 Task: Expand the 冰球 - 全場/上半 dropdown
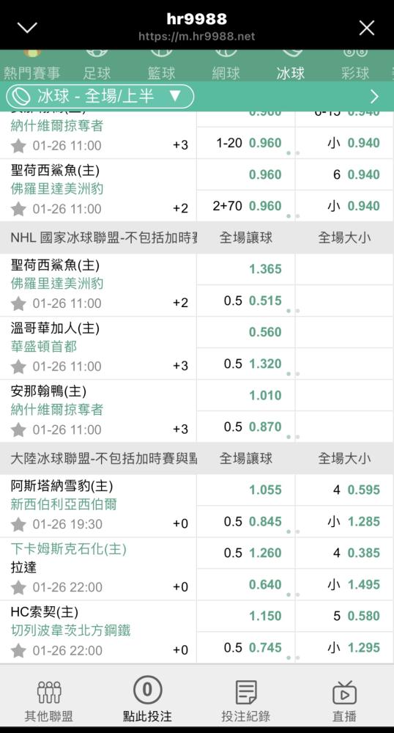tap(100, 97)
